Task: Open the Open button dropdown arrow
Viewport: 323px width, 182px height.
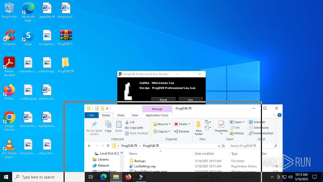Action: coord(244,122)
